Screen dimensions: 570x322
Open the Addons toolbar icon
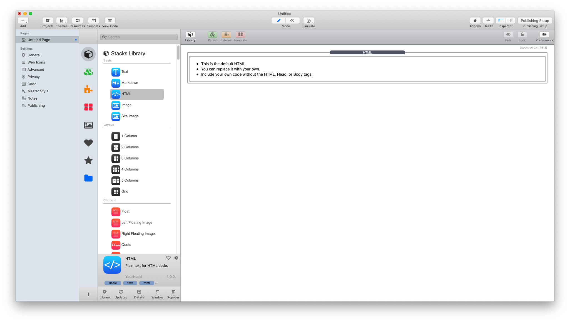coord(475,21)
